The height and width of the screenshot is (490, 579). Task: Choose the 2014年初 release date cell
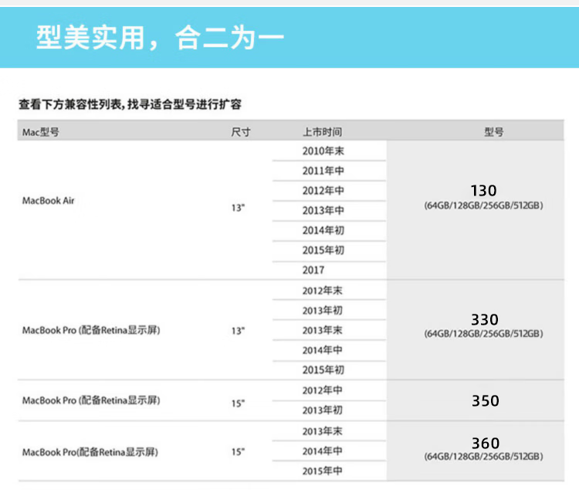(323, 230)
